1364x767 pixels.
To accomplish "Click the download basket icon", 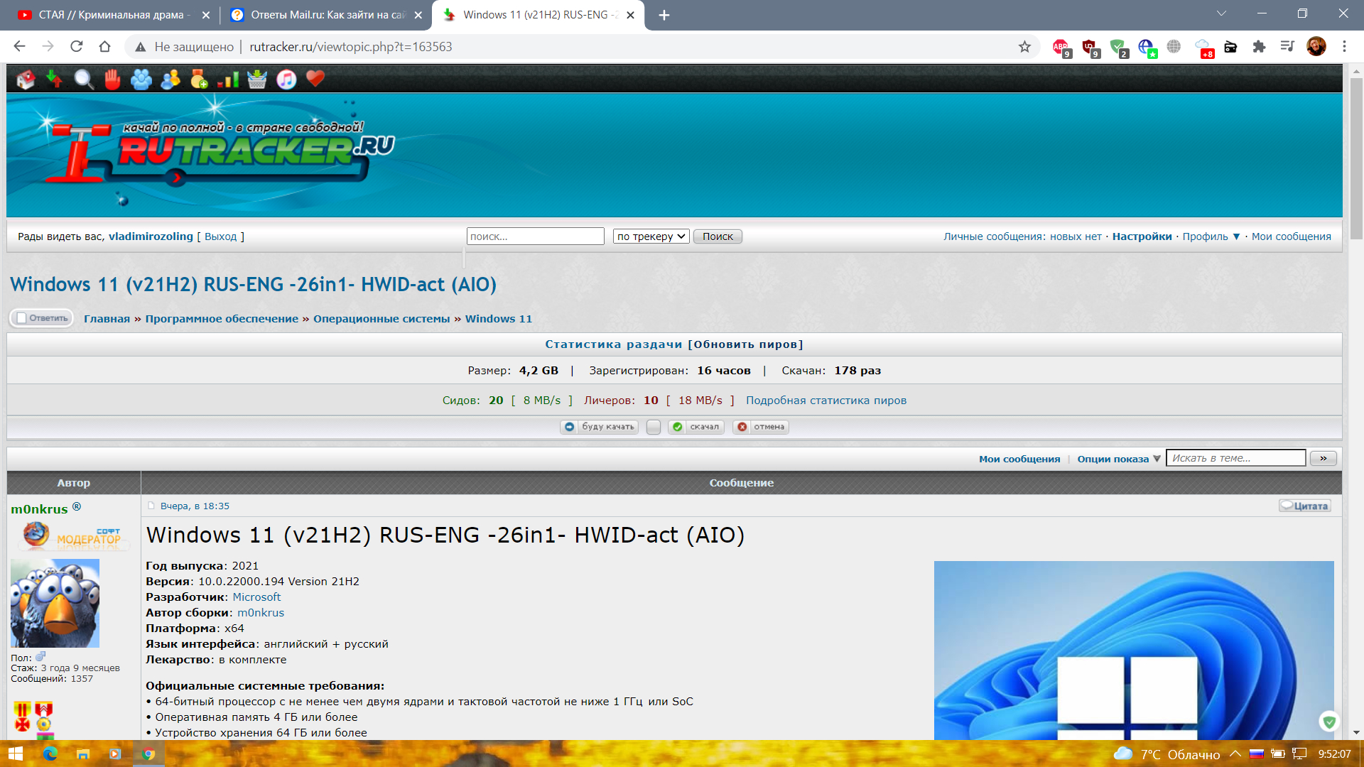I will [x=257, y=80].
